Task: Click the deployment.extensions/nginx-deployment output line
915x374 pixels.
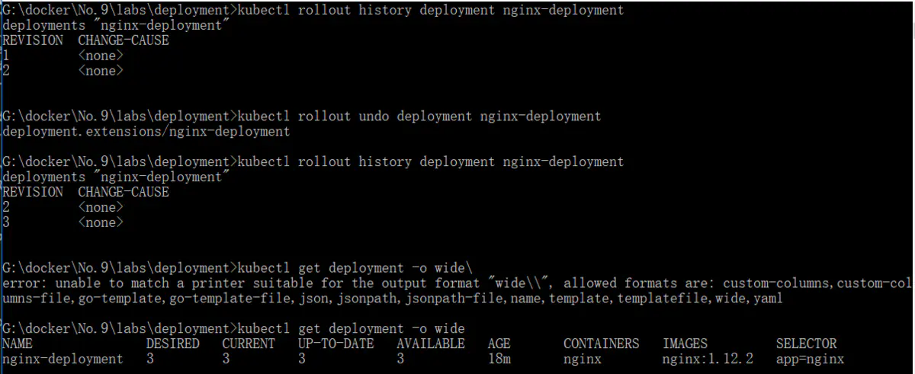Action: click(x=146, y=132)
